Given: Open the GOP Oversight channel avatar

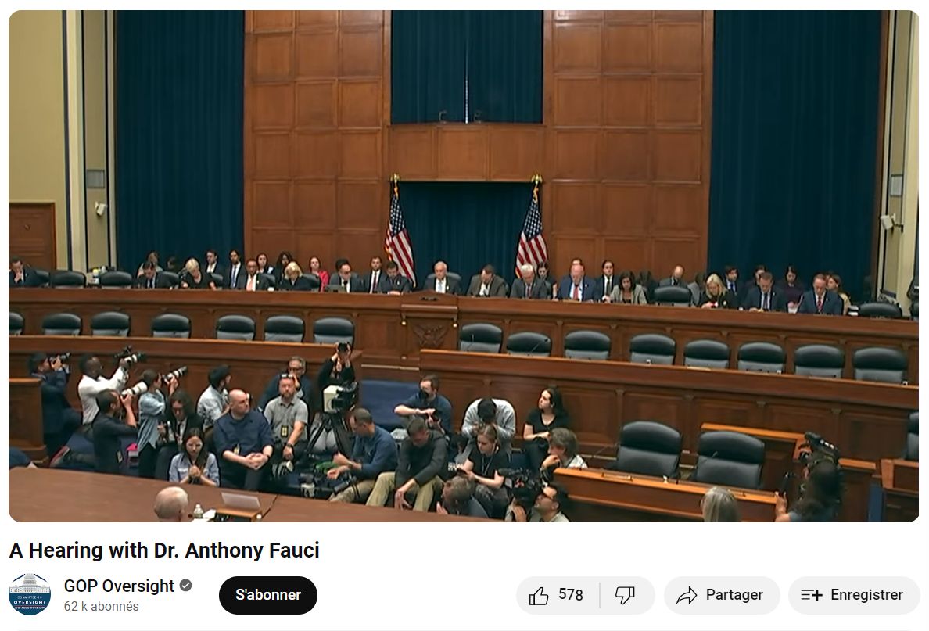Looking at the screenshot, I should (30, 593).
